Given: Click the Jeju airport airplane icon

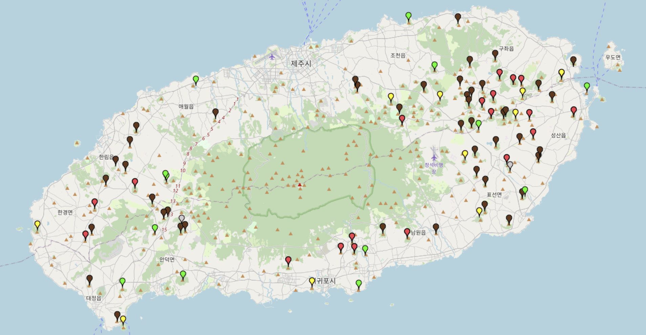Looking at the screenshot, I should coord(272,57).
